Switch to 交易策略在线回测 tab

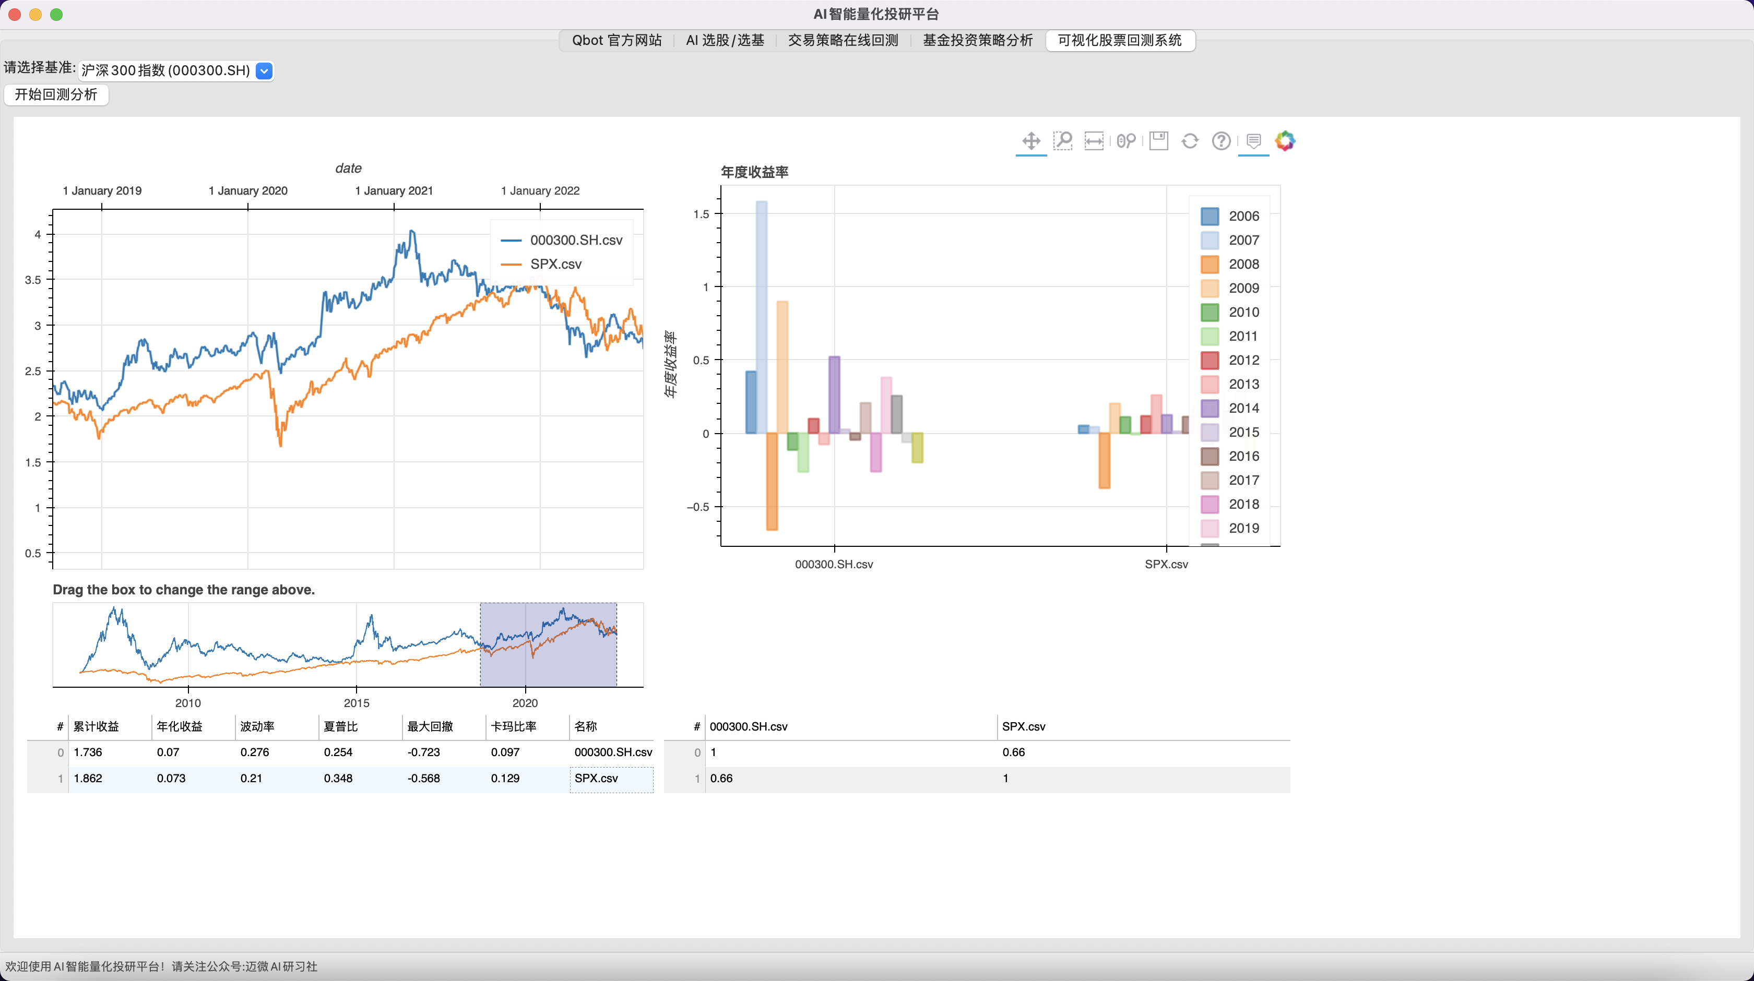843,40
